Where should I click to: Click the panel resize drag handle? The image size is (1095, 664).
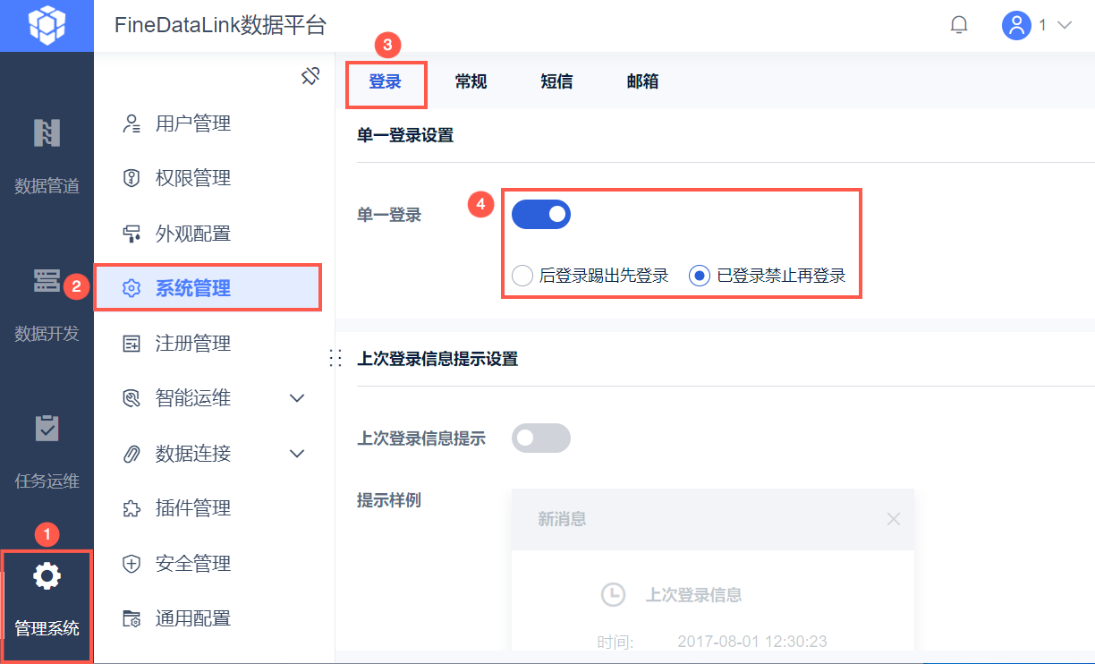point(336,358)
